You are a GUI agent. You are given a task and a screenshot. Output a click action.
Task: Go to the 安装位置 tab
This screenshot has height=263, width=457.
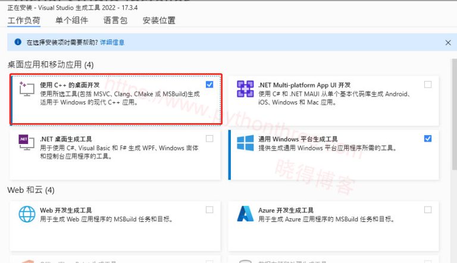tap(159, 21)
